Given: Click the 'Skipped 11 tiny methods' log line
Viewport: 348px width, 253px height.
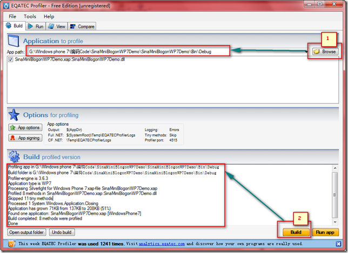Looking at the screenshot, I should tap(30, 198).
